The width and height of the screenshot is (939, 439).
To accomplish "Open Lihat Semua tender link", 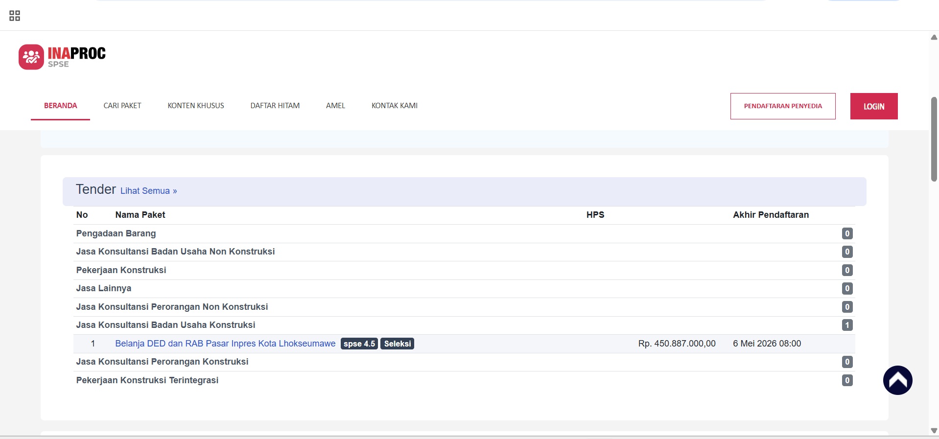I will tap(148, 191).
